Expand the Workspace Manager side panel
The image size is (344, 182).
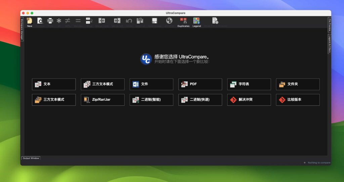click(22, 29)
